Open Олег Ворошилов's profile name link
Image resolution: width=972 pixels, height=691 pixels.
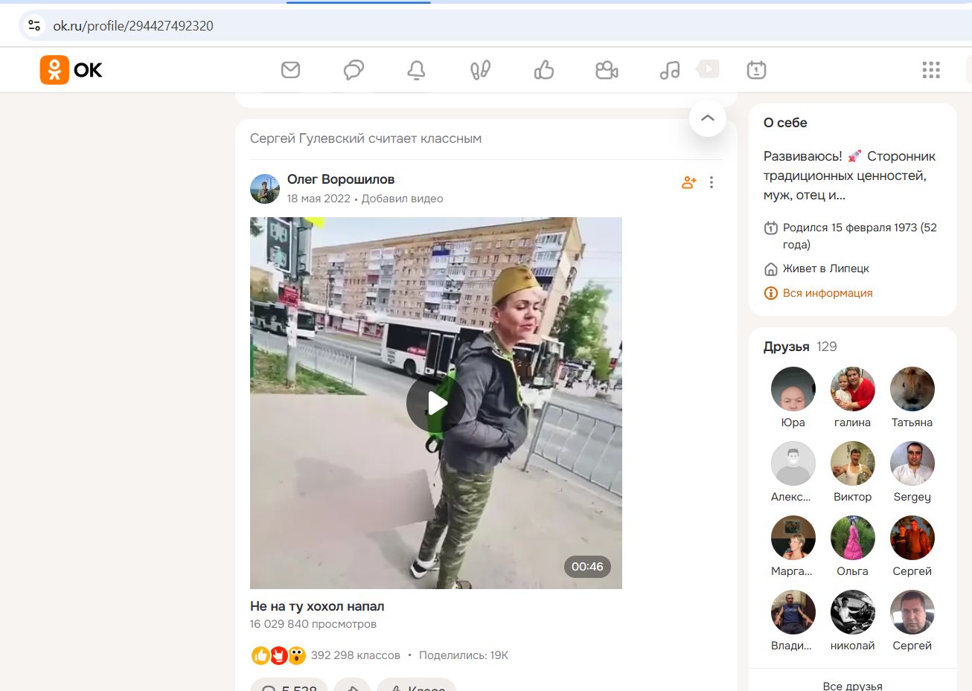341,179
